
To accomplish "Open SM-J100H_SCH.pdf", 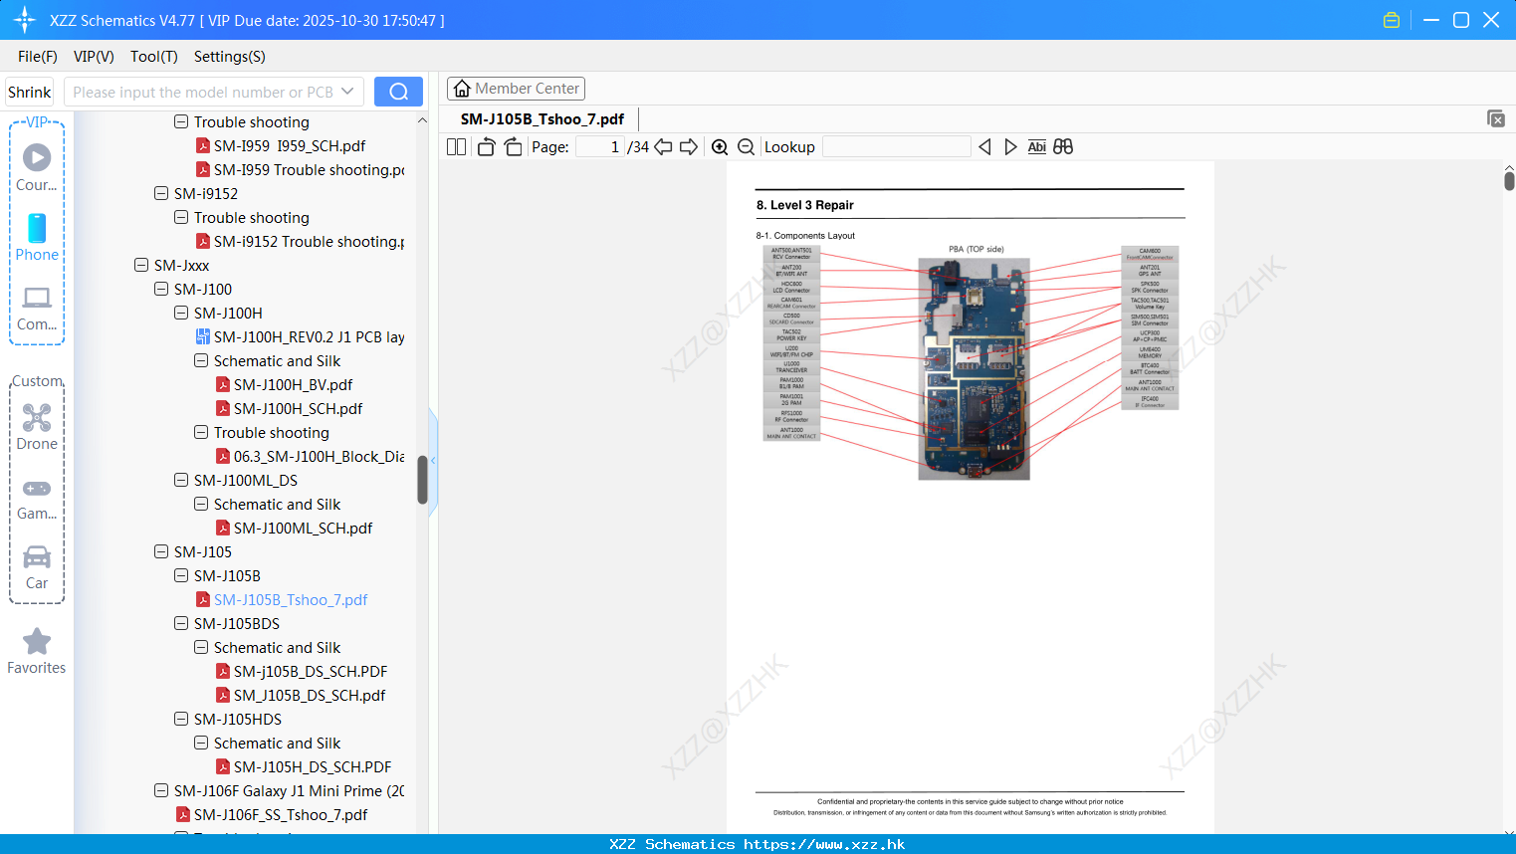I will coord(290,409).
